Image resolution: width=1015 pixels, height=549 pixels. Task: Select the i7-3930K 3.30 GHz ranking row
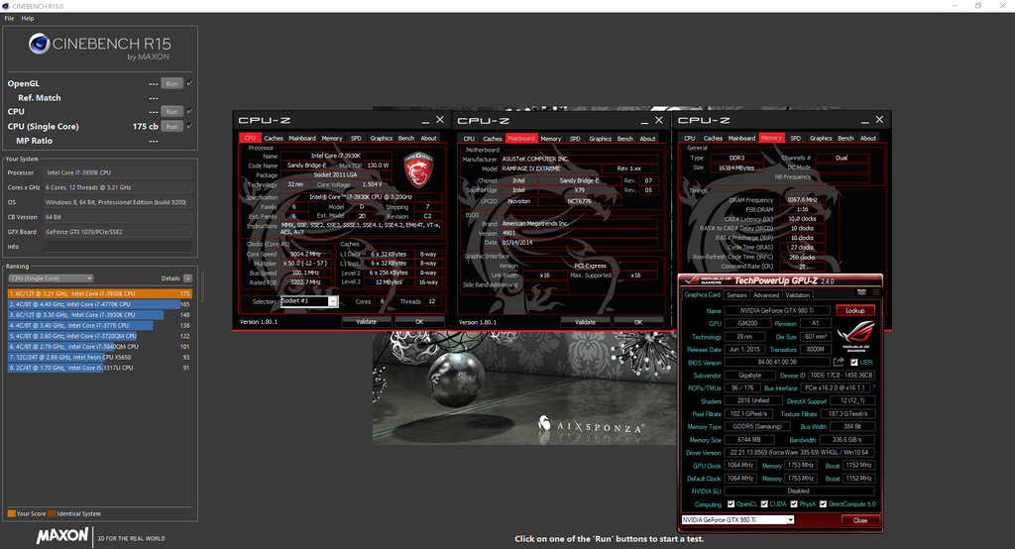pyautogui.click(x=100, y=315)
